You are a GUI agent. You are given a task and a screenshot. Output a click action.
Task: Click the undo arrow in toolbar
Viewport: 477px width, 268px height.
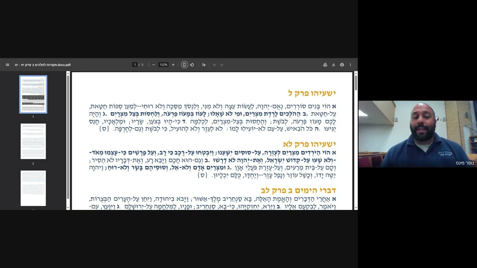pyautogui.click(x=214, y=65)
